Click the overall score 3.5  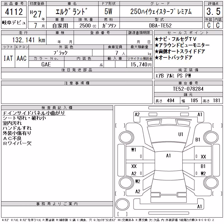(213, 11)
